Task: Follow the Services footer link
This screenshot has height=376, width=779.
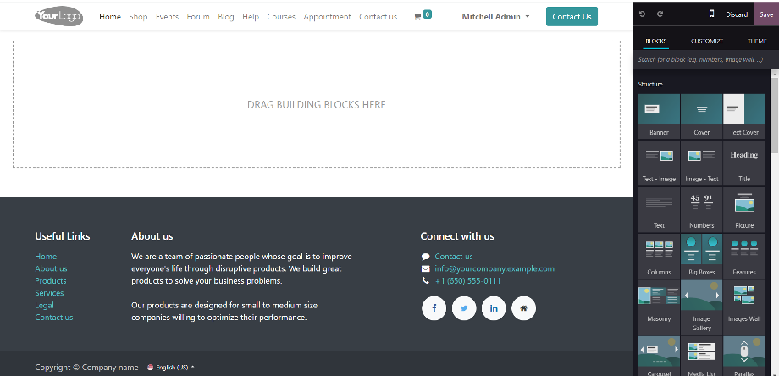Action: pos(49,293)
